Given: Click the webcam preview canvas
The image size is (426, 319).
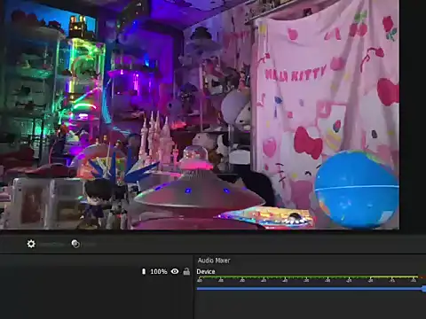Looking at the screenshot, I should [x=200, y=114].
